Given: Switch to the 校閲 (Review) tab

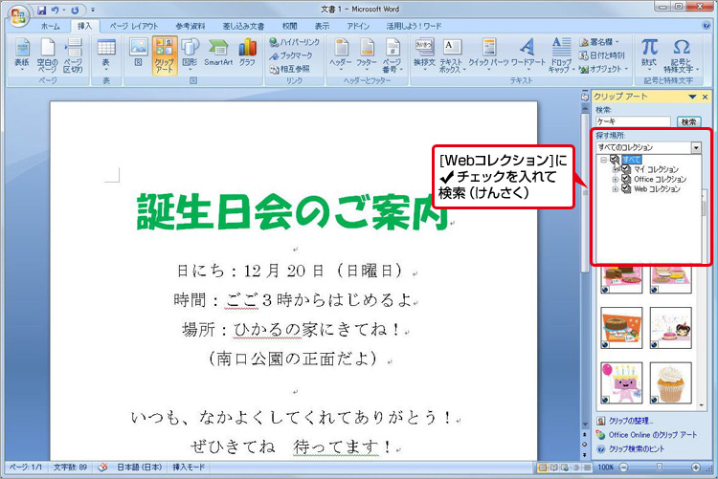Looking at the screenshot, I should pyautogui.click(x=289, y=26).
